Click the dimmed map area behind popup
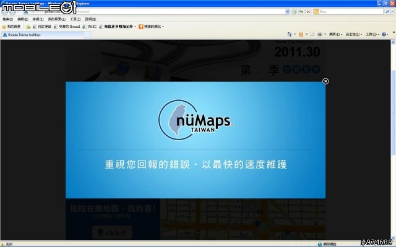The width and height of the screenshot is (396, 247). tap(243, 219)
